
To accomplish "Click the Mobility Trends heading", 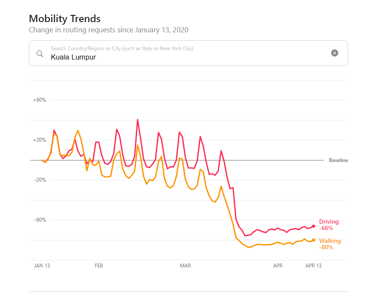I will [65, 19].
